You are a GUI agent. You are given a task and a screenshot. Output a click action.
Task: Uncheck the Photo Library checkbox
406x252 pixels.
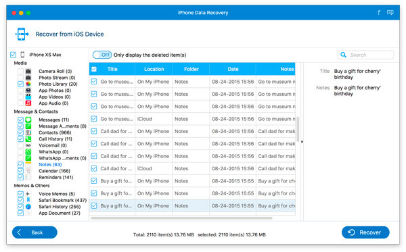click(x=20, y=84)
